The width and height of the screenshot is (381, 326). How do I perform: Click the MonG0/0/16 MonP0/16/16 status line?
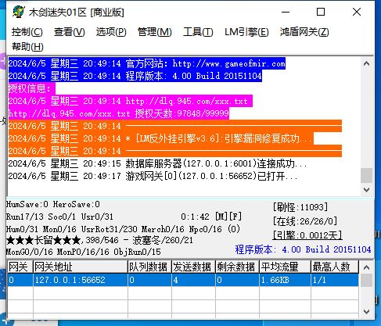(x=84, y=252)
